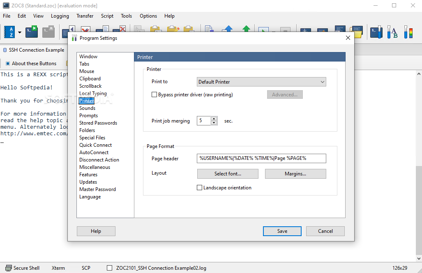Select Tabs in settings list
422x273 pixels.
tap(84, 64)
